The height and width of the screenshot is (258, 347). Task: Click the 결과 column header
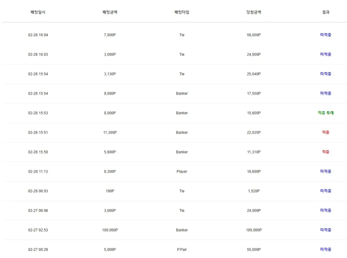[x=325, y=12]
